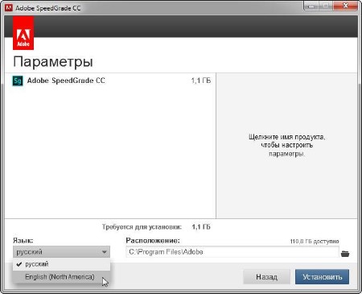The height and width of the screenshot is (294, 362).
Task: Click the 1,1 ГБ product size value
Action: tap(201, 81)
